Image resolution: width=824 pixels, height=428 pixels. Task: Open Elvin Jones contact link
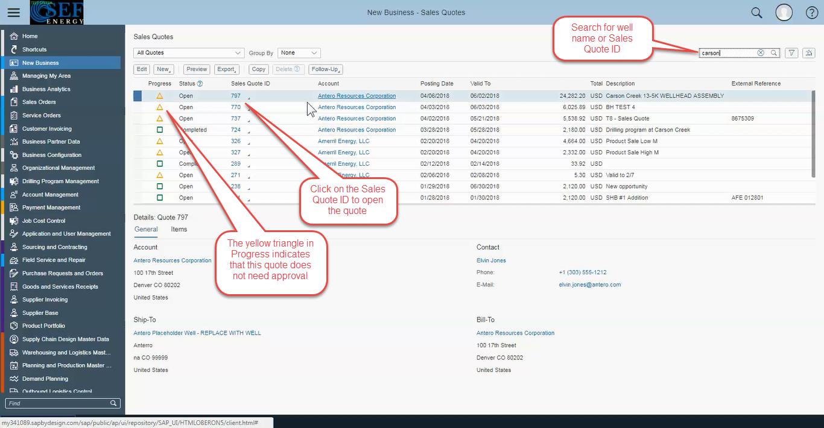(x=491, y=260)
